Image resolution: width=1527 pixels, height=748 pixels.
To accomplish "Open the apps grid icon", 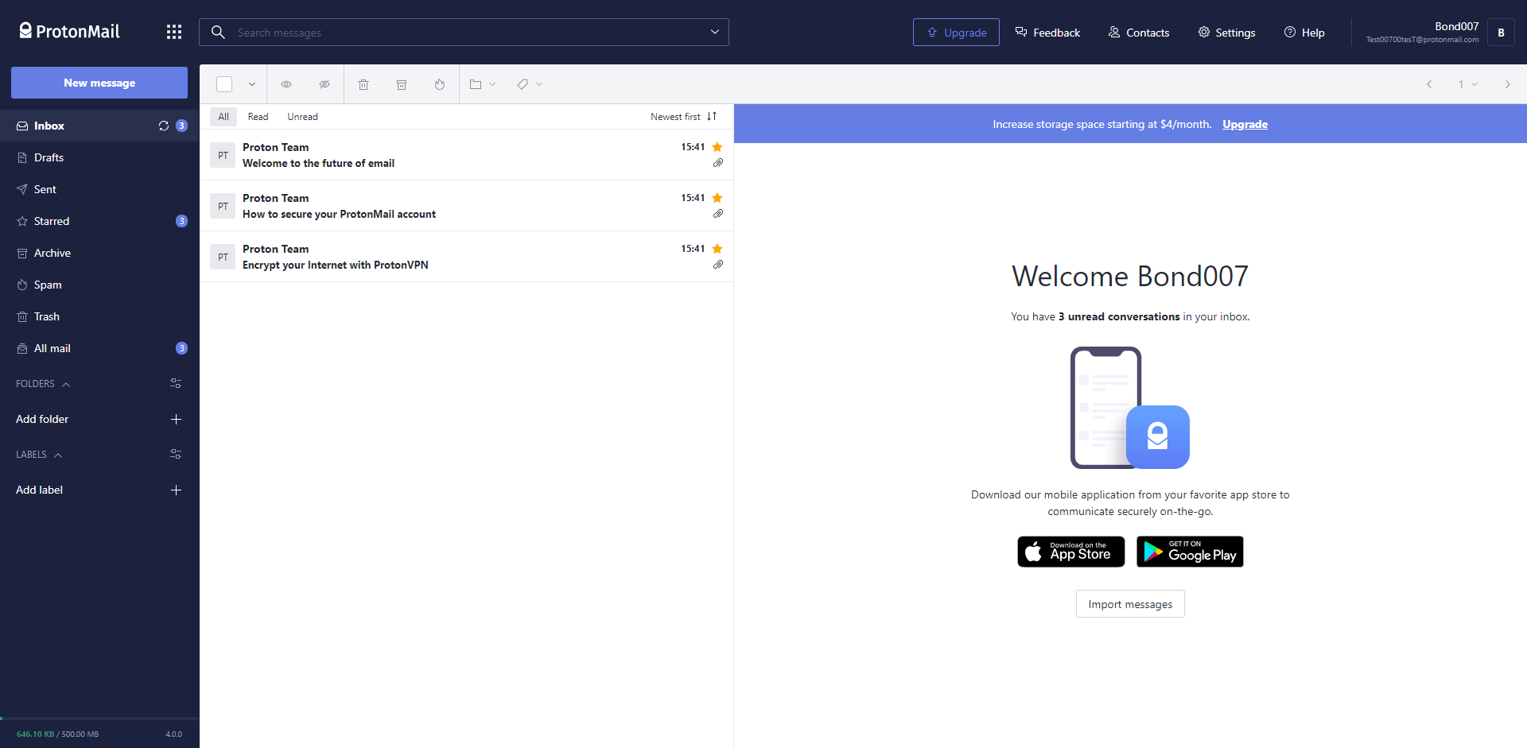I will [174, 32].
